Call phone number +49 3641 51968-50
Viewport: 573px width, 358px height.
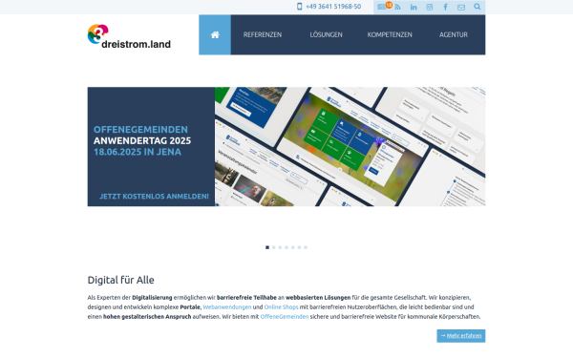333,7
